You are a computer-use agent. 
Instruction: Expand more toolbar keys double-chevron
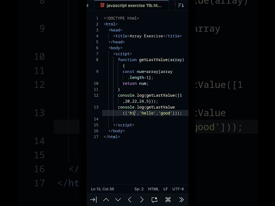(181, 200)
